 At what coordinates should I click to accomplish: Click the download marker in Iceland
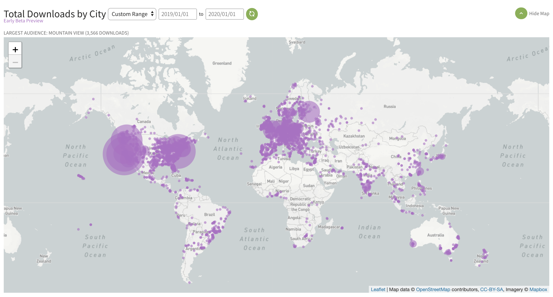[x=246, y=101]
